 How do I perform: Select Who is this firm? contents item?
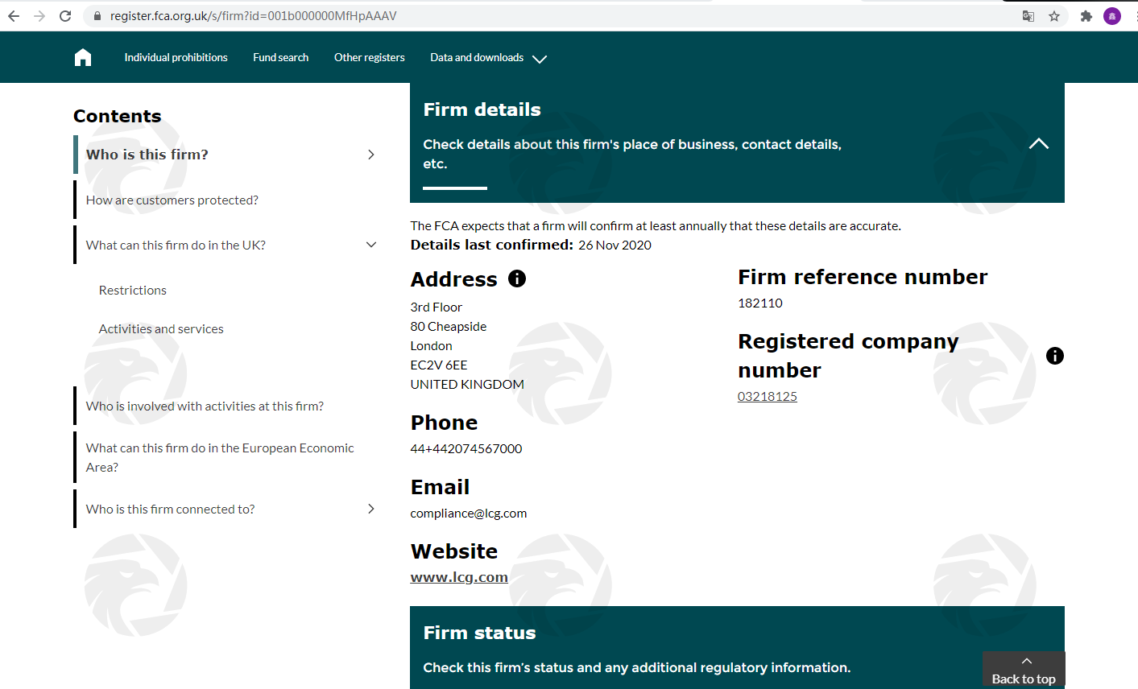(x=147, y=155)
